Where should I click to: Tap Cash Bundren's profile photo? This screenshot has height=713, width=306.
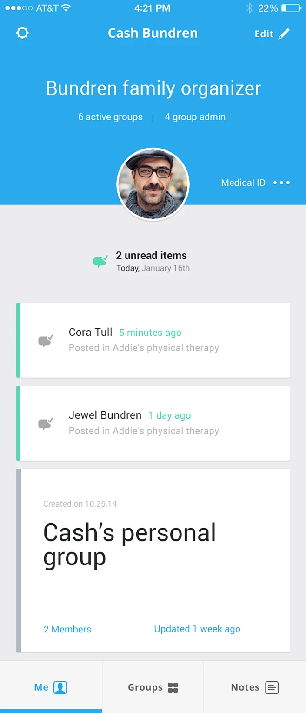pyautogui.click(x=153, y=184)
